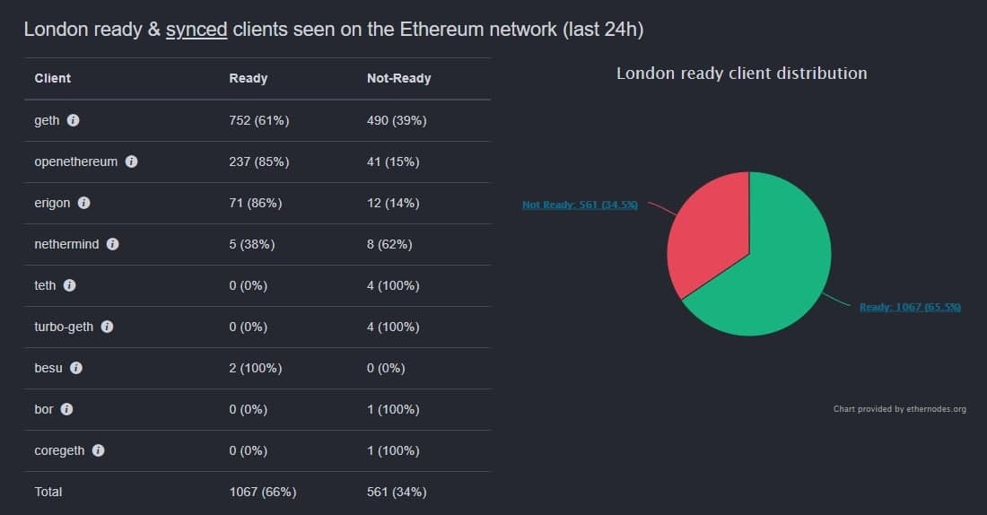Open info icon for turbo-geth

(107, 327)
